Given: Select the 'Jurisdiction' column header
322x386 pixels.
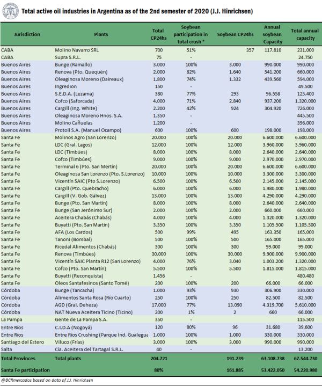Looking at the screenshot, I should pyautogui.click(x=27, y=34).
